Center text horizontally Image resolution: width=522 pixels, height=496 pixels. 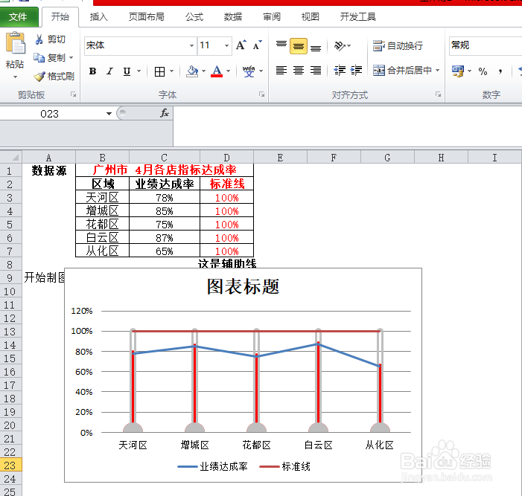(299, 71)
